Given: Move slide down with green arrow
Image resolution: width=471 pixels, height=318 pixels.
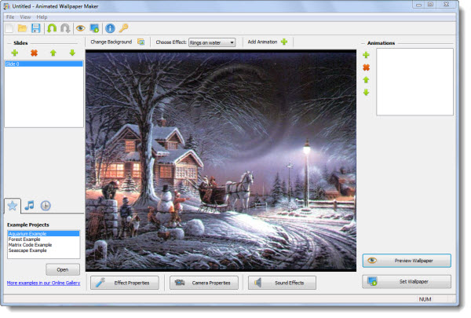Looking at the screenshot, I should point(72,53).
